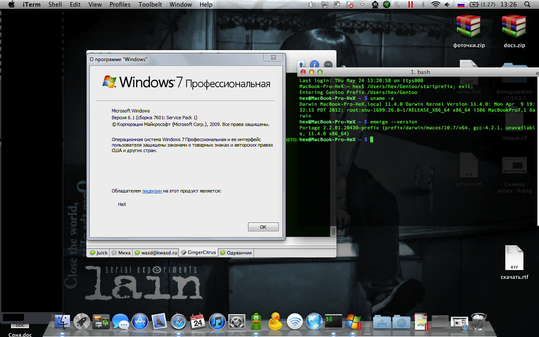This screenshot has width=539, height=337.
Task: Open Mail stamp icon in dock
Action: click(159, 321)
